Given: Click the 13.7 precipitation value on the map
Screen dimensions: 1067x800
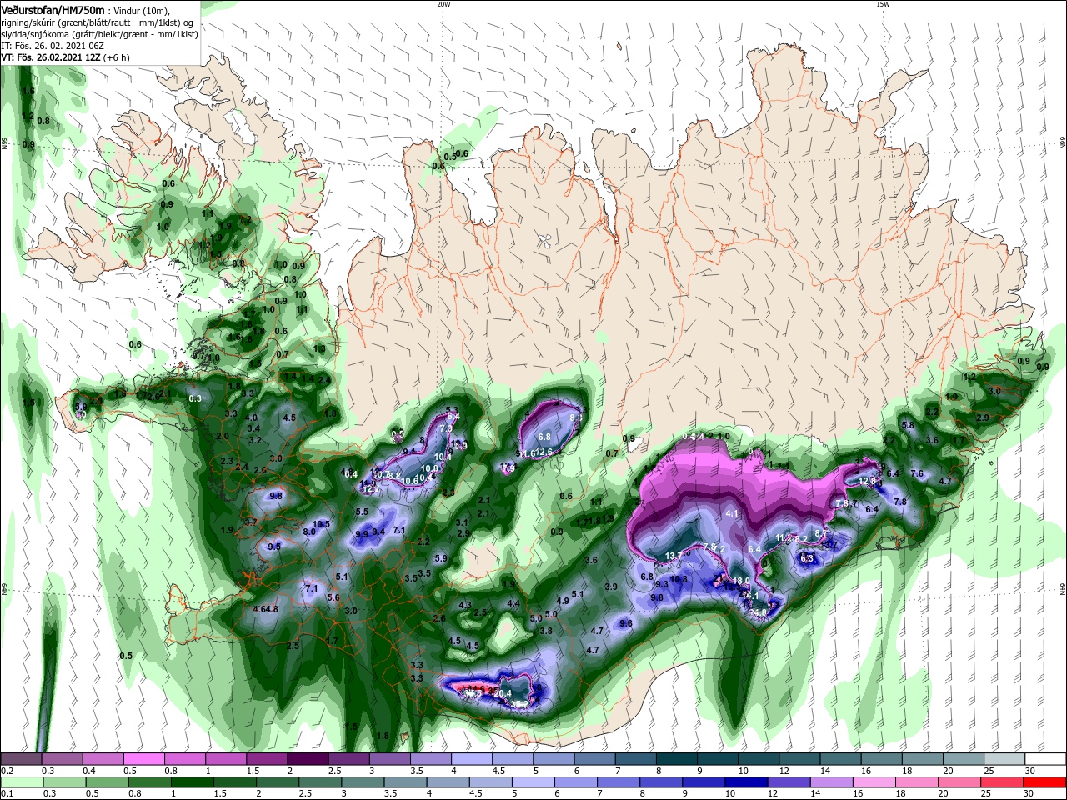Looking at the screenshot, I should tap(674, 556).
